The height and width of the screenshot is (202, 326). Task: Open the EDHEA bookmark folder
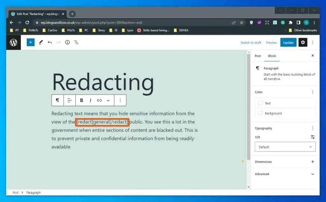[x=181, y=30]
